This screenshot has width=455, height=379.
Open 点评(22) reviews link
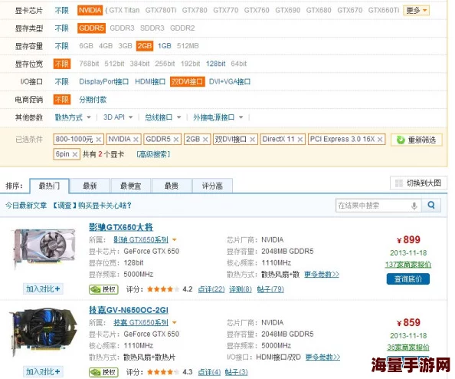[211, 289]
